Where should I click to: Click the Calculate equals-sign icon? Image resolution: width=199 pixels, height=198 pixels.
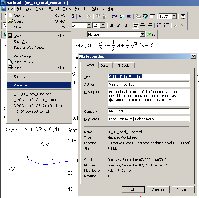tap(129, 16)
